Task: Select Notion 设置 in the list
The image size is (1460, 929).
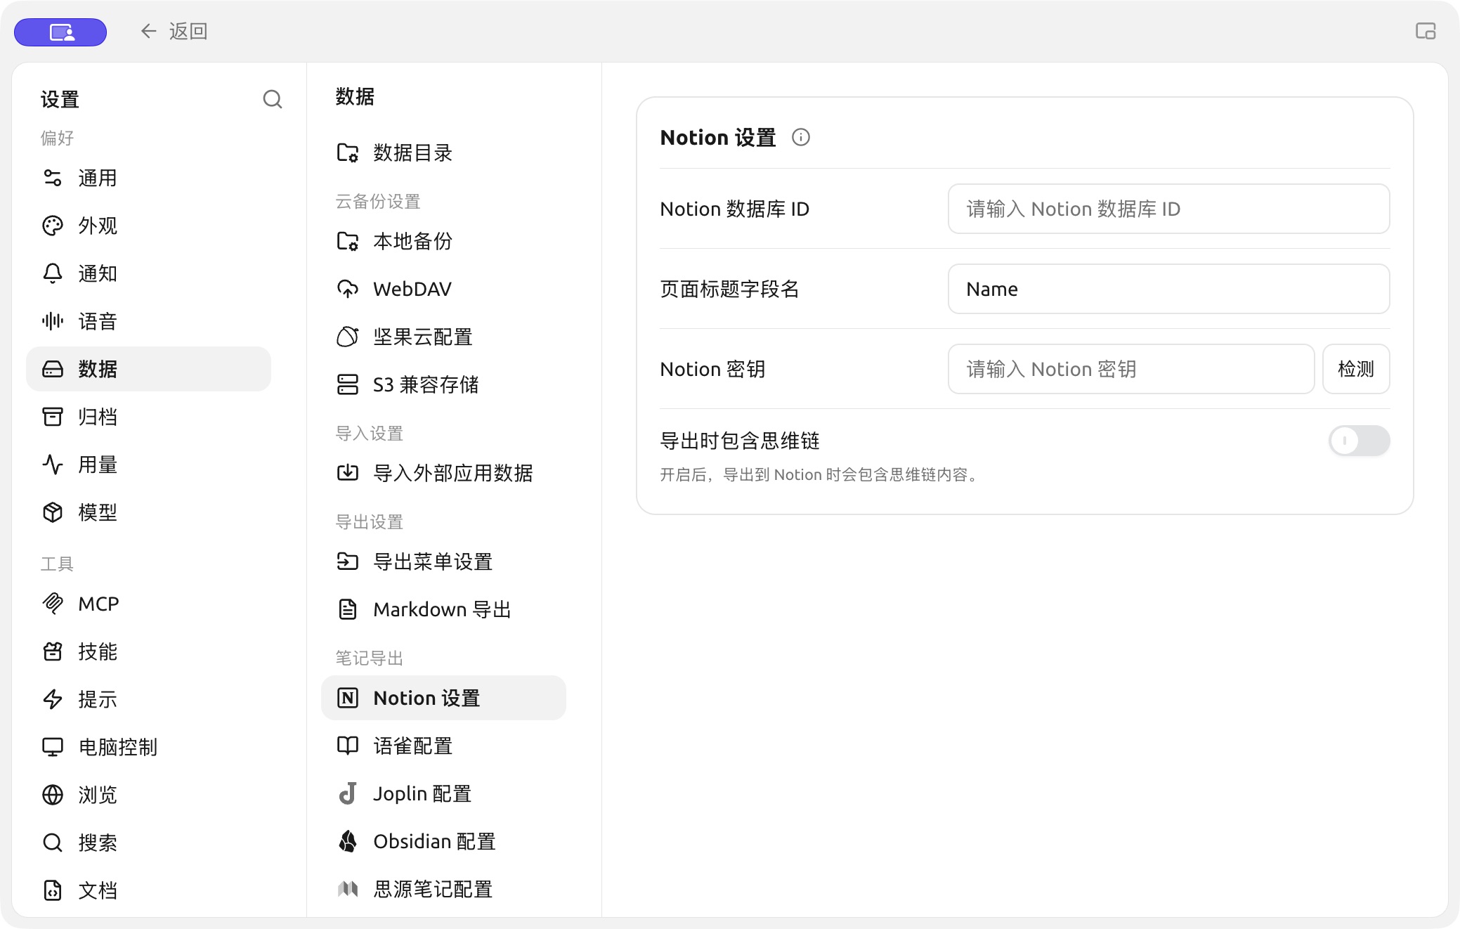Action: coord(443,698)
